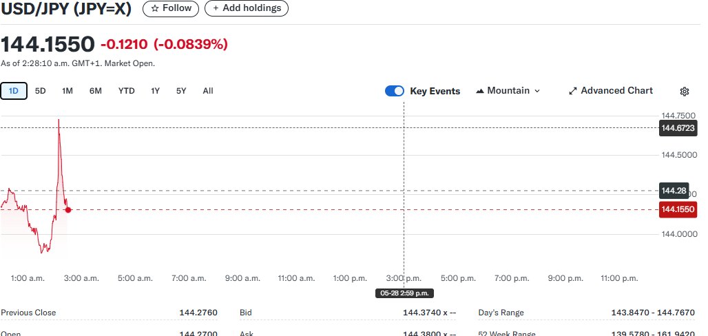Click the plus icon in Add holdings

click(216, 8)
